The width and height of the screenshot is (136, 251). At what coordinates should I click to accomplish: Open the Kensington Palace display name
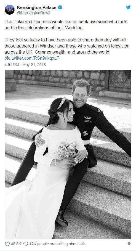(37, 7)
